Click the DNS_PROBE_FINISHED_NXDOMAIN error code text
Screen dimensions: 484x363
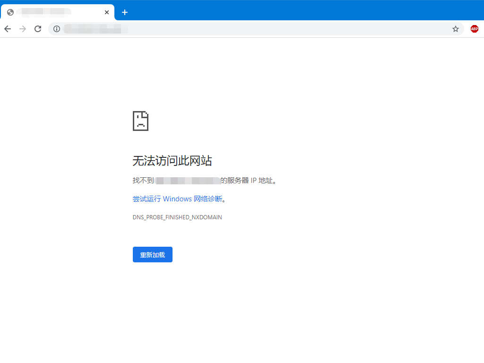click(x=177, y=217)
